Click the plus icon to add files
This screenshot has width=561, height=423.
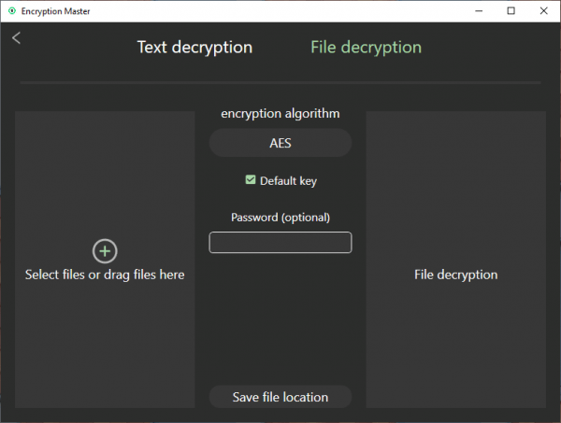(105, 251)
